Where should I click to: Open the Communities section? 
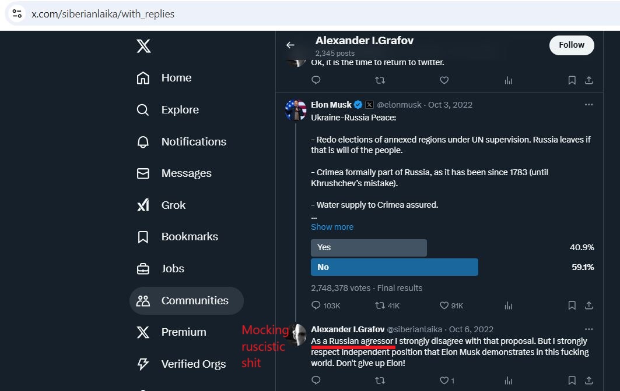coord(187,301)
